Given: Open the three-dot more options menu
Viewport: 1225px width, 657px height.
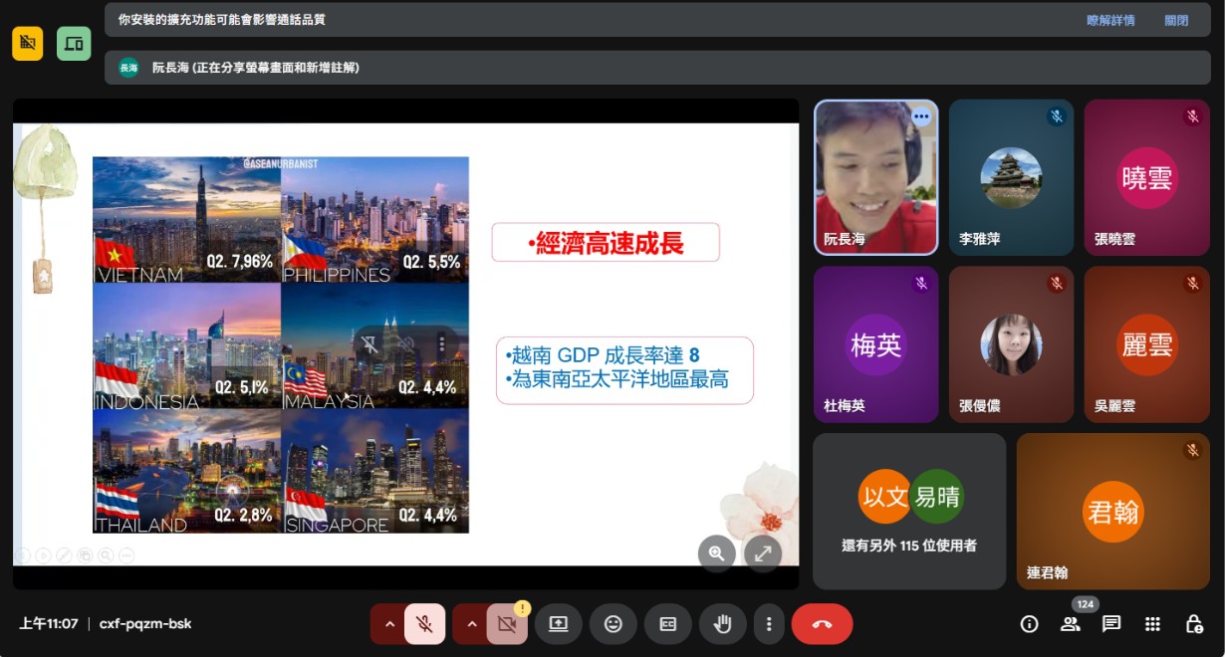Looking at the screenshot, I should (x=769, y=624).
